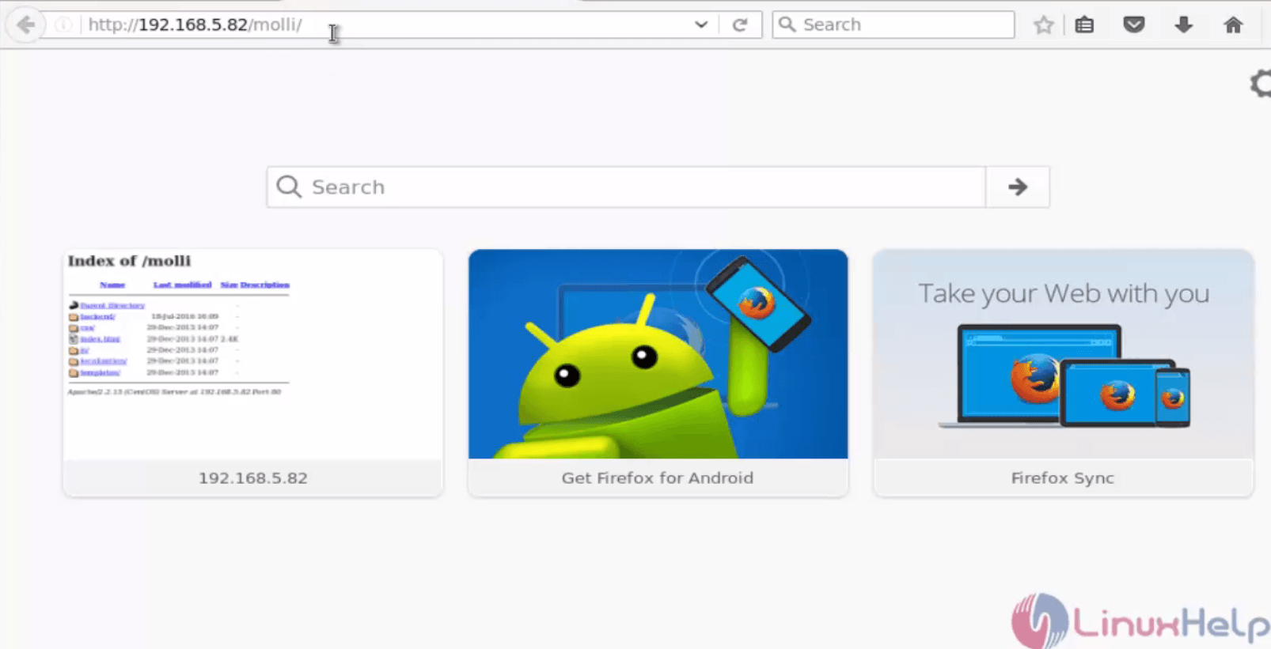This screenshot has height=649, width=1271.
Task: Open the Downloads arrow icon
Action: click(1184, 25)
